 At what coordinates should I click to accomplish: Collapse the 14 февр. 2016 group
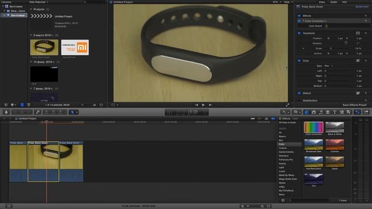pos(31,62)
